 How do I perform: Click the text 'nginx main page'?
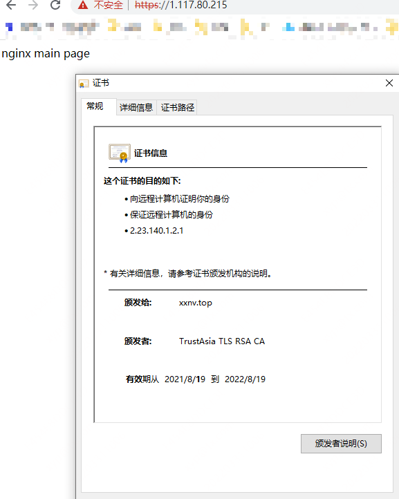46,53
